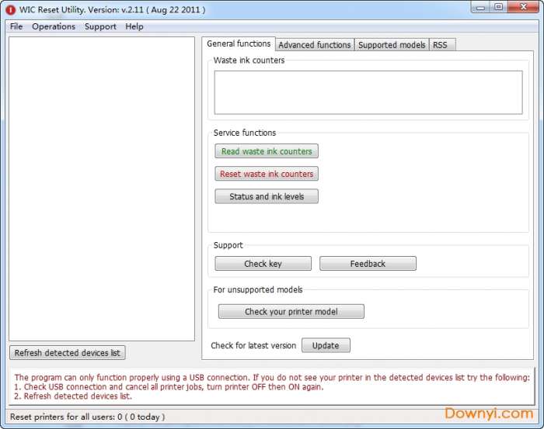Click the Check key button
This screenshot has height=429, width=544.
(263, 264)
